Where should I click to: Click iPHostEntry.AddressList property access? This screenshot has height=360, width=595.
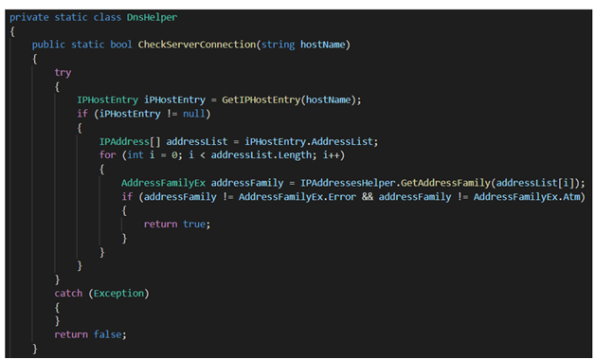click(x=309, y=142)
